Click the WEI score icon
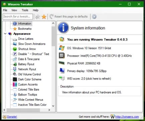 click(x=62, y=78)
